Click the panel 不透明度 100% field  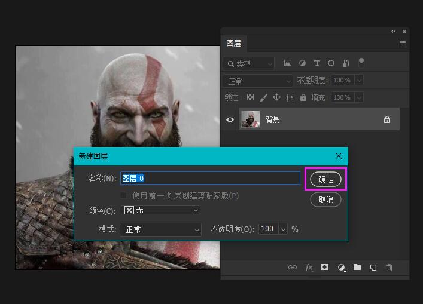[342, 80]
